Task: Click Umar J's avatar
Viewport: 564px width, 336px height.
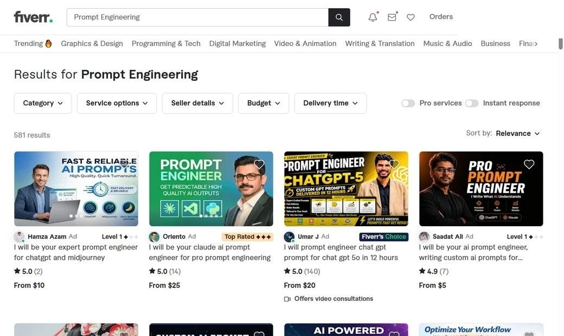Action: point(289,236)
